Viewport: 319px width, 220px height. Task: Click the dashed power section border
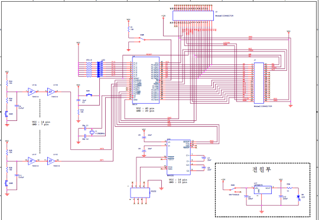coord(262,190)
